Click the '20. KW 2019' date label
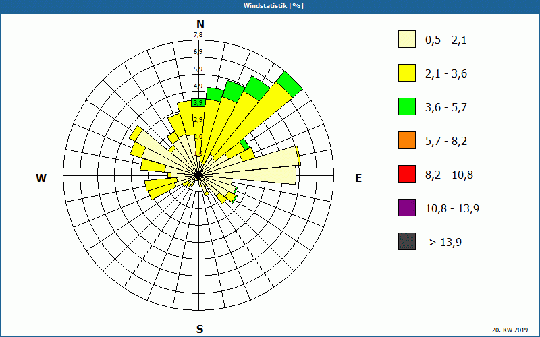 pos(510,330)
